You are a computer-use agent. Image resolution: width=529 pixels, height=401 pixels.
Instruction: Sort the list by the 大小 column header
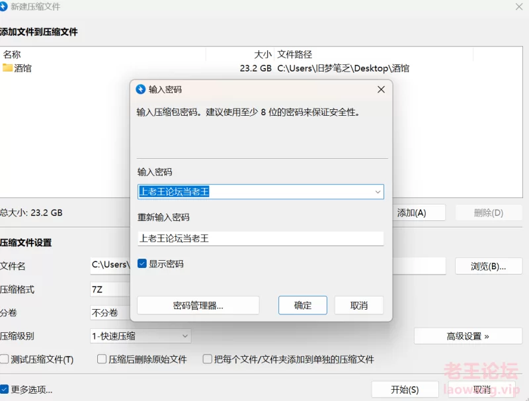(x=240, y=54)
